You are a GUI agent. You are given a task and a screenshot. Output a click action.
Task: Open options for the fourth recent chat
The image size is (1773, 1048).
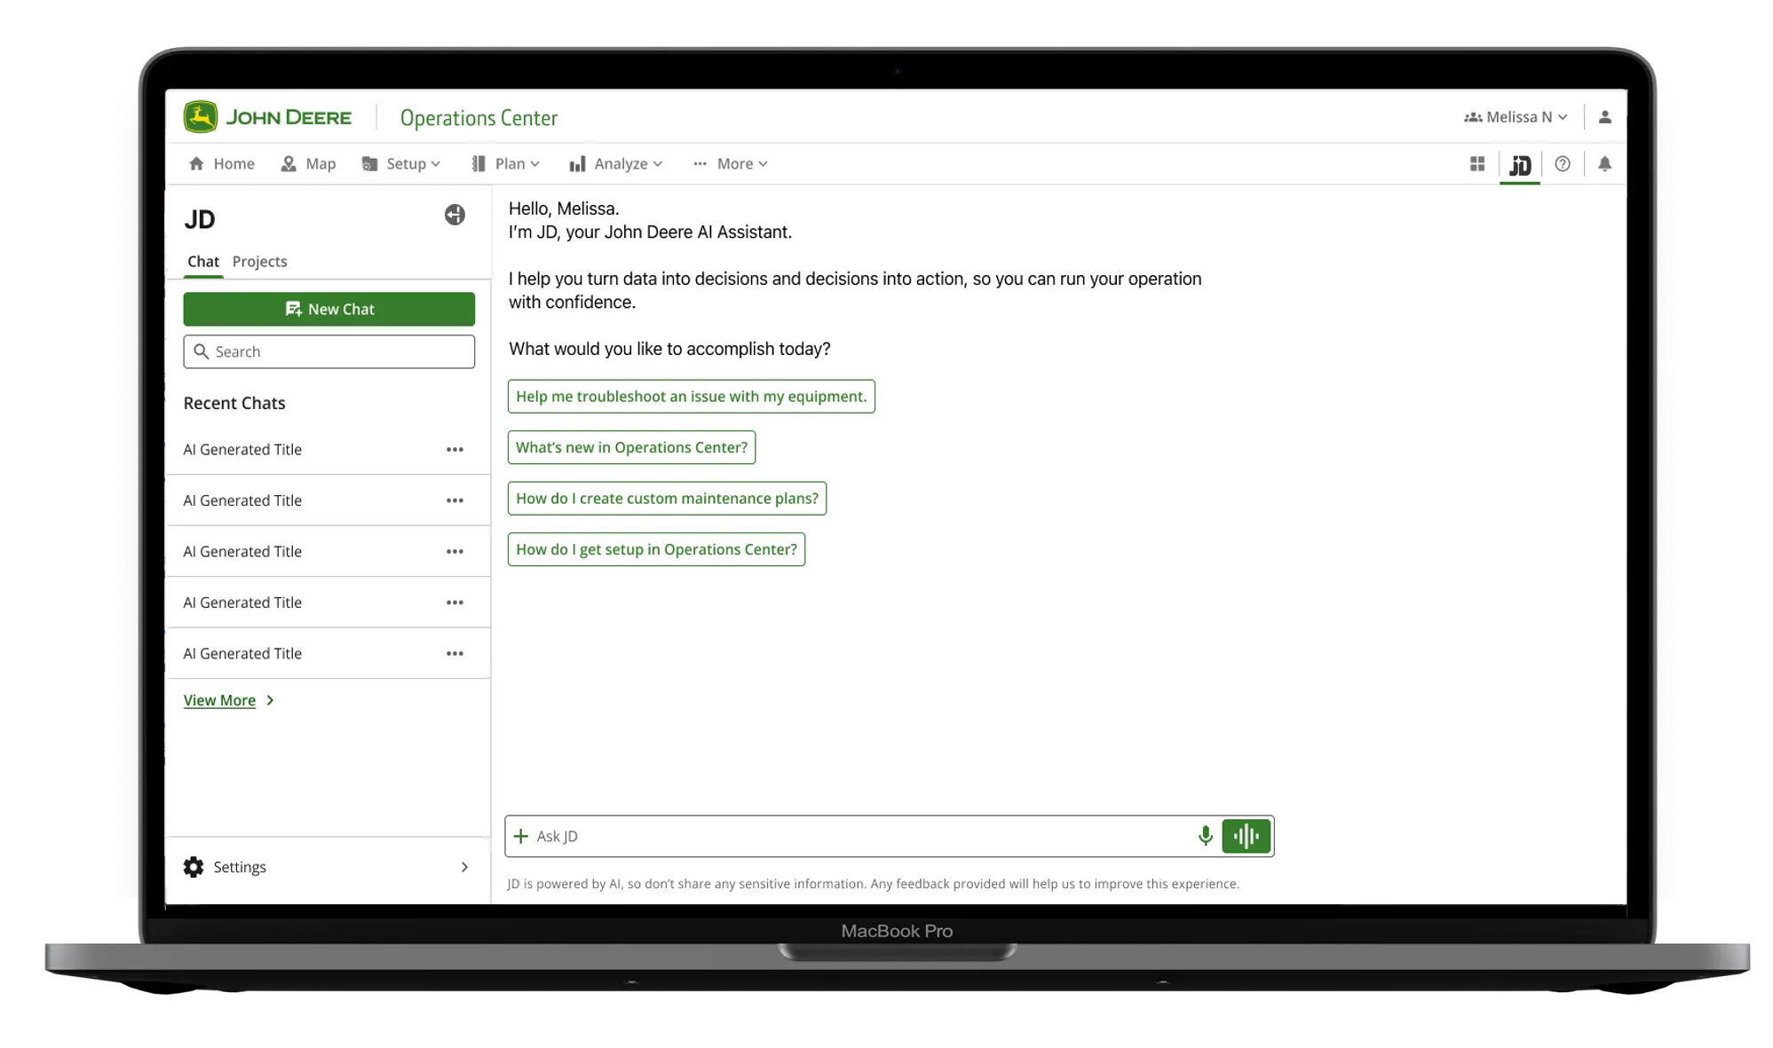[x=455, y=603]
